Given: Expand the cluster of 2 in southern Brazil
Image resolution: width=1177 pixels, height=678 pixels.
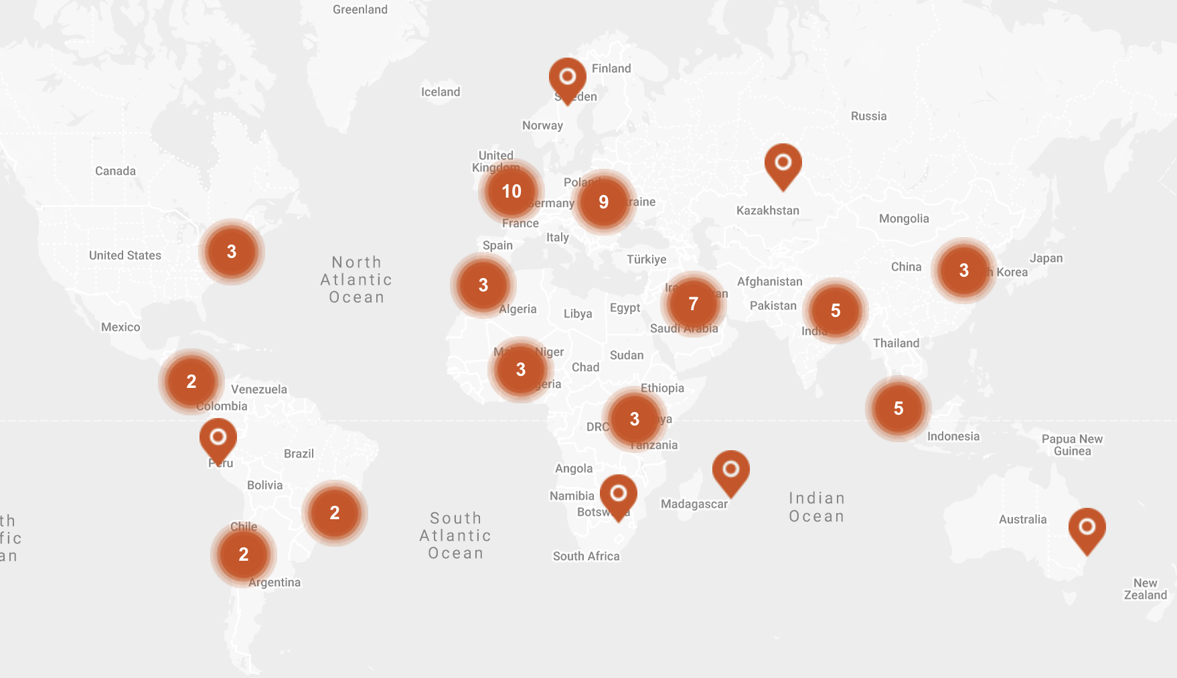Looking at the screenshot, I should click(x=335, y=513).
